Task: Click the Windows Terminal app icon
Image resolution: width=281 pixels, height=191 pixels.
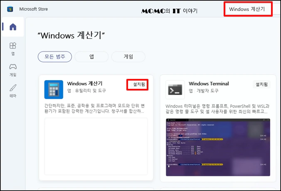Action: (175, 90)
